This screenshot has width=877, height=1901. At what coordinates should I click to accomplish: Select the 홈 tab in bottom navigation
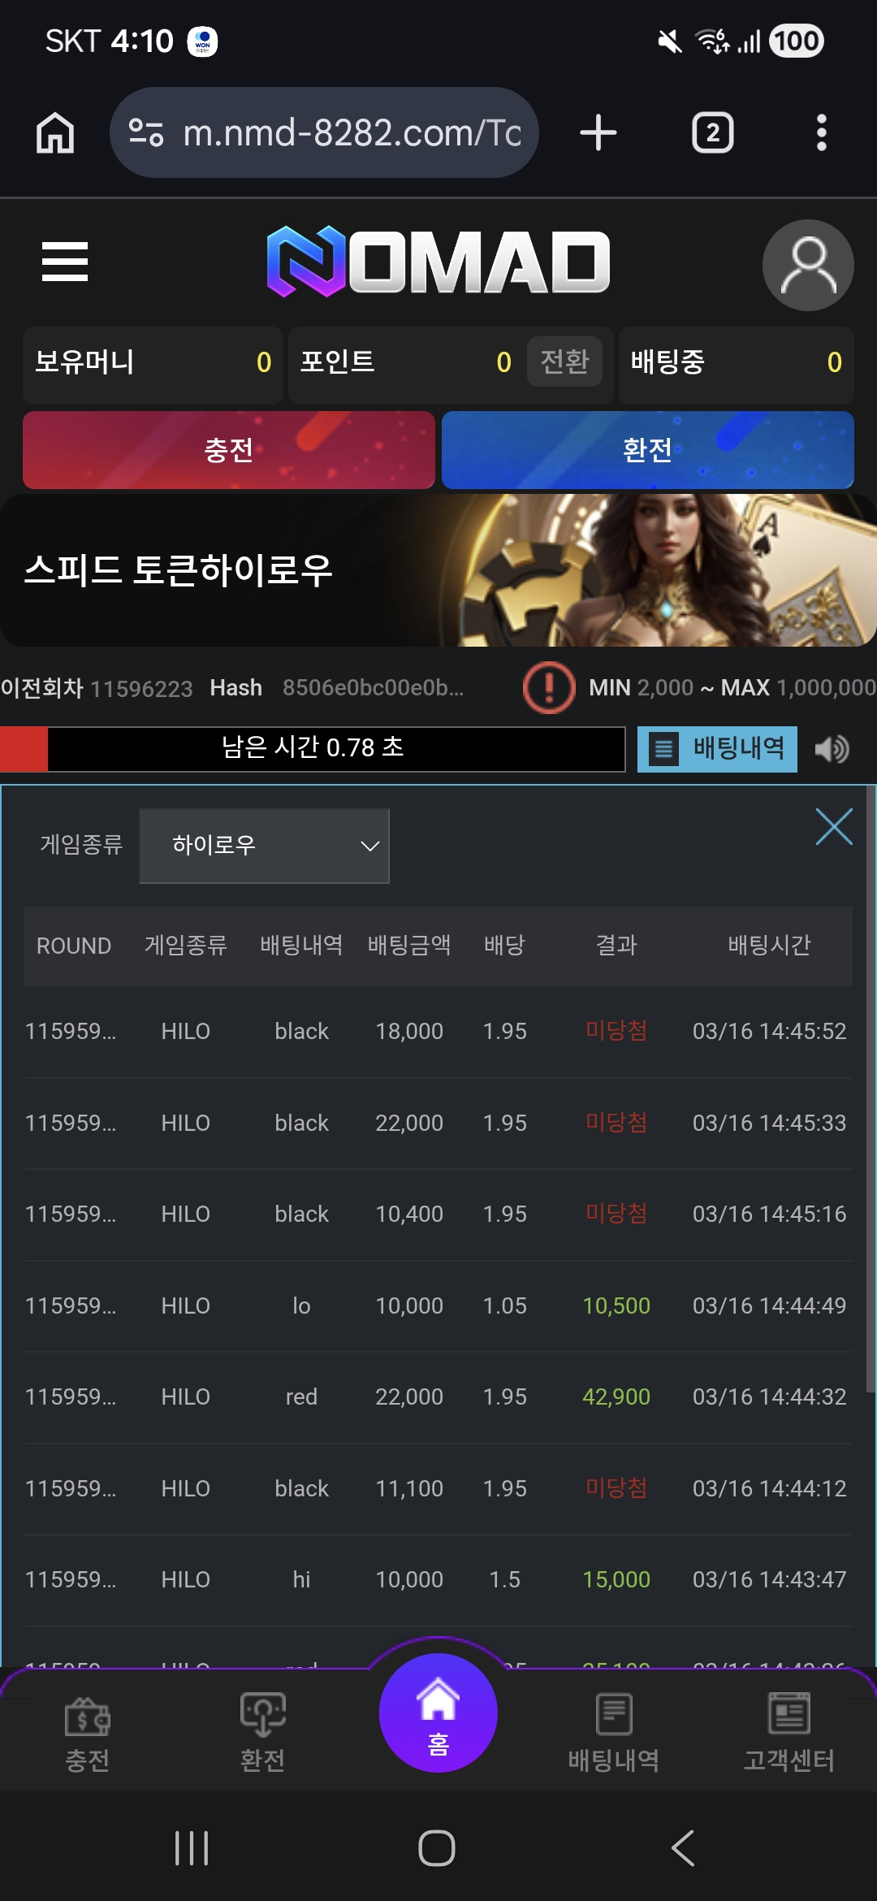tap(438, 1713)
